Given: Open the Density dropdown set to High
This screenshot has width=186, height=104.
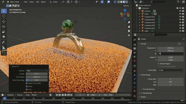Looking at the screenshot, I should (x=37, y=70).
